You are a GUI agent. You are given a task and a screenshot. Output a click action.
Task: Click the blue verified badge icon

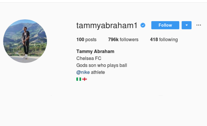(143, 25)
